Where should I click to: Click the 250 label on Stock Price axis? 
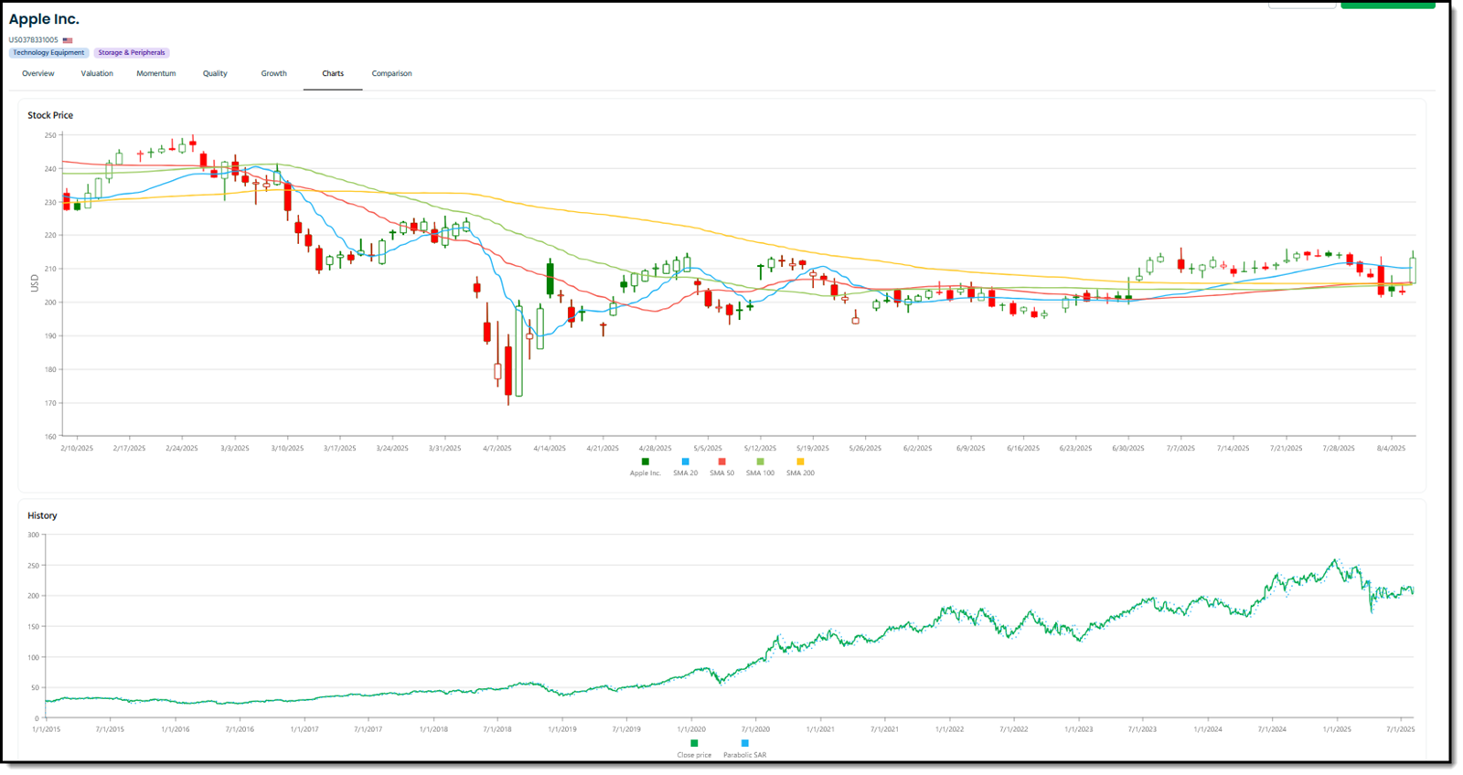tap(50, 135)
